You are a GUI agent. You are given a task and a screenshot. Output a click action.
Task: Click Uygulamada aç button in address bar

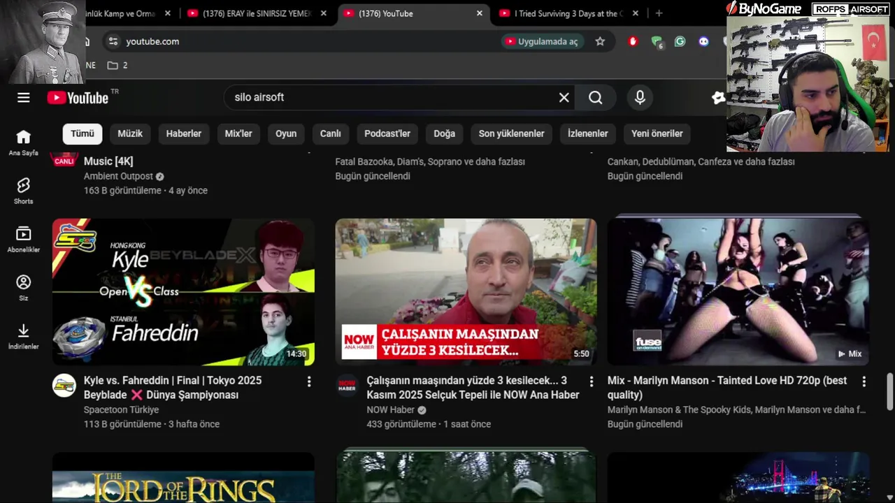[x=543, y=41]
